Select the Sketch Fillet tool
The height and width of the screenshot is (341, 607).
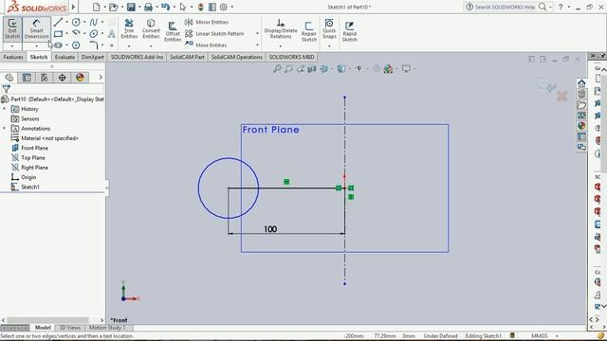coord(94,45)
